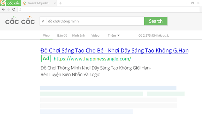202x131 pixels.
Task: Click the browser back arrow
Action: (x=3, y=9)
